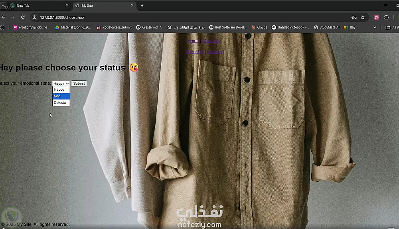Select Happy in the open dropdown list
Screen dimensions: 399x229
click(x=61, y=90)
